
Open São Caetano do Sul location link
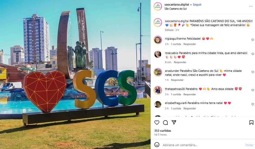tap(176, 9)
